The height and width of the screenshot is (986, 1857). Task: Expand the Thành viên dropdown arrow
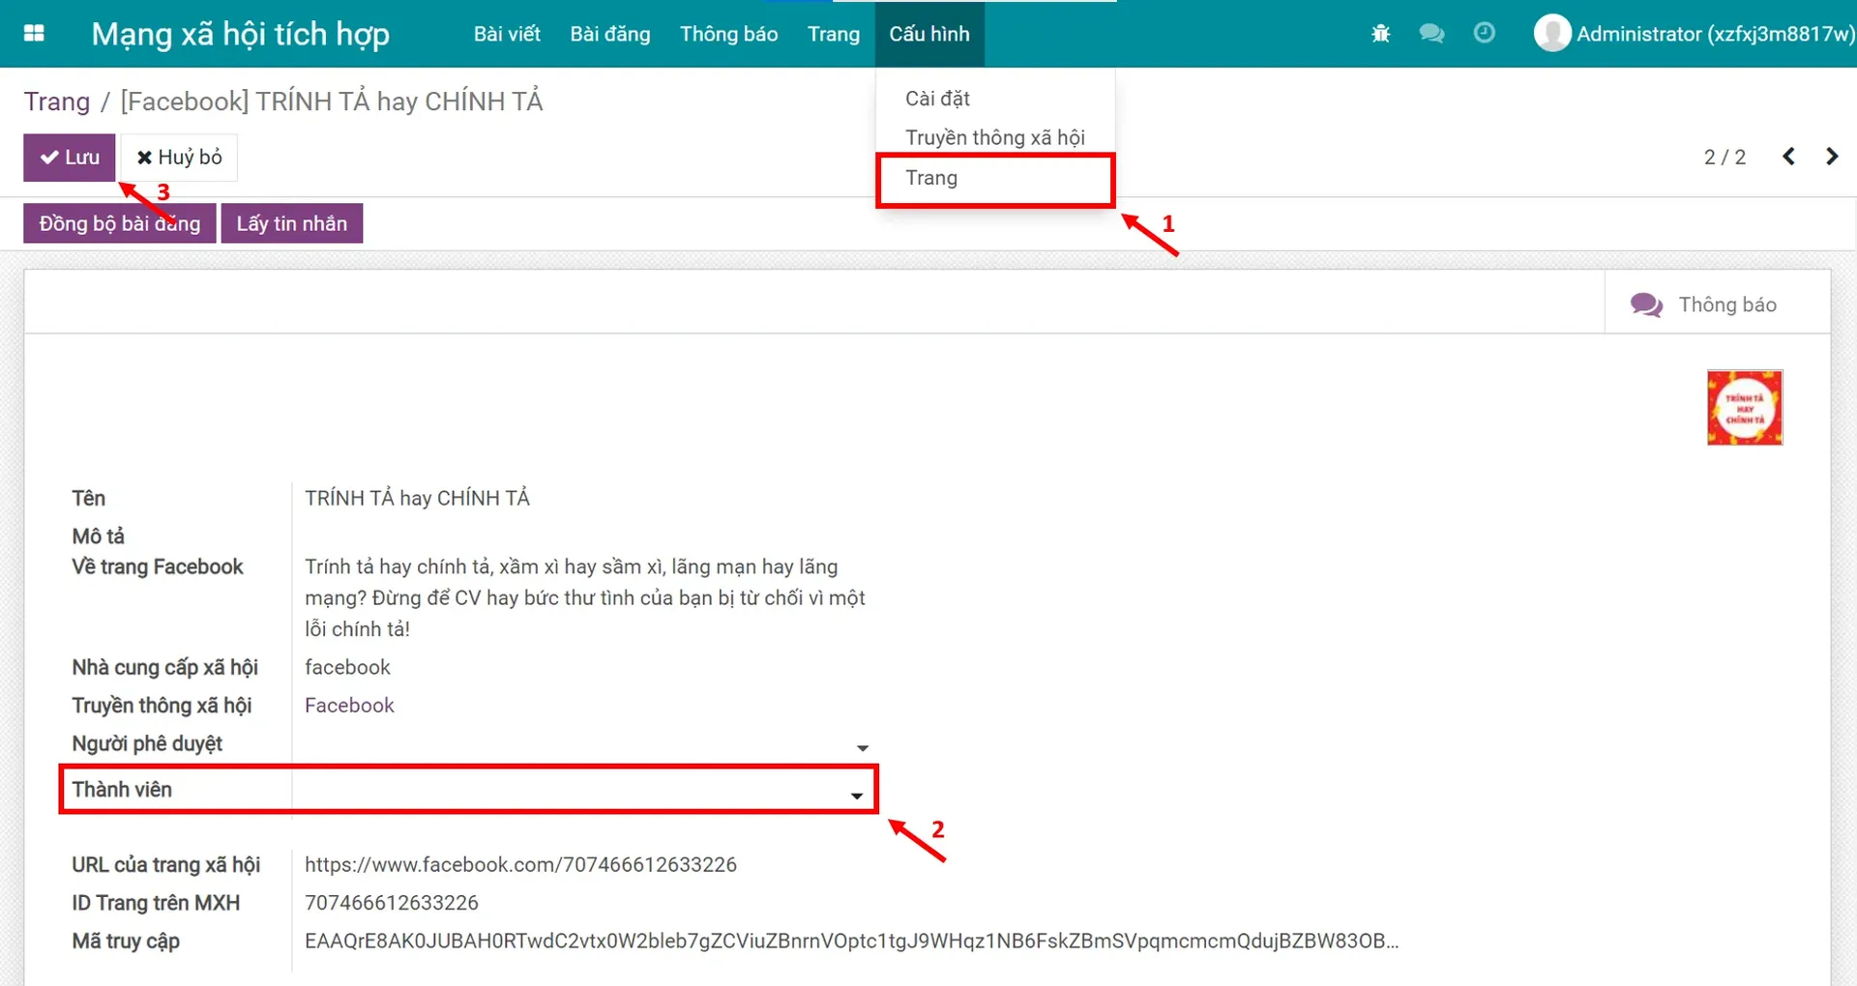pyautogui.click(x=857, y=796)
